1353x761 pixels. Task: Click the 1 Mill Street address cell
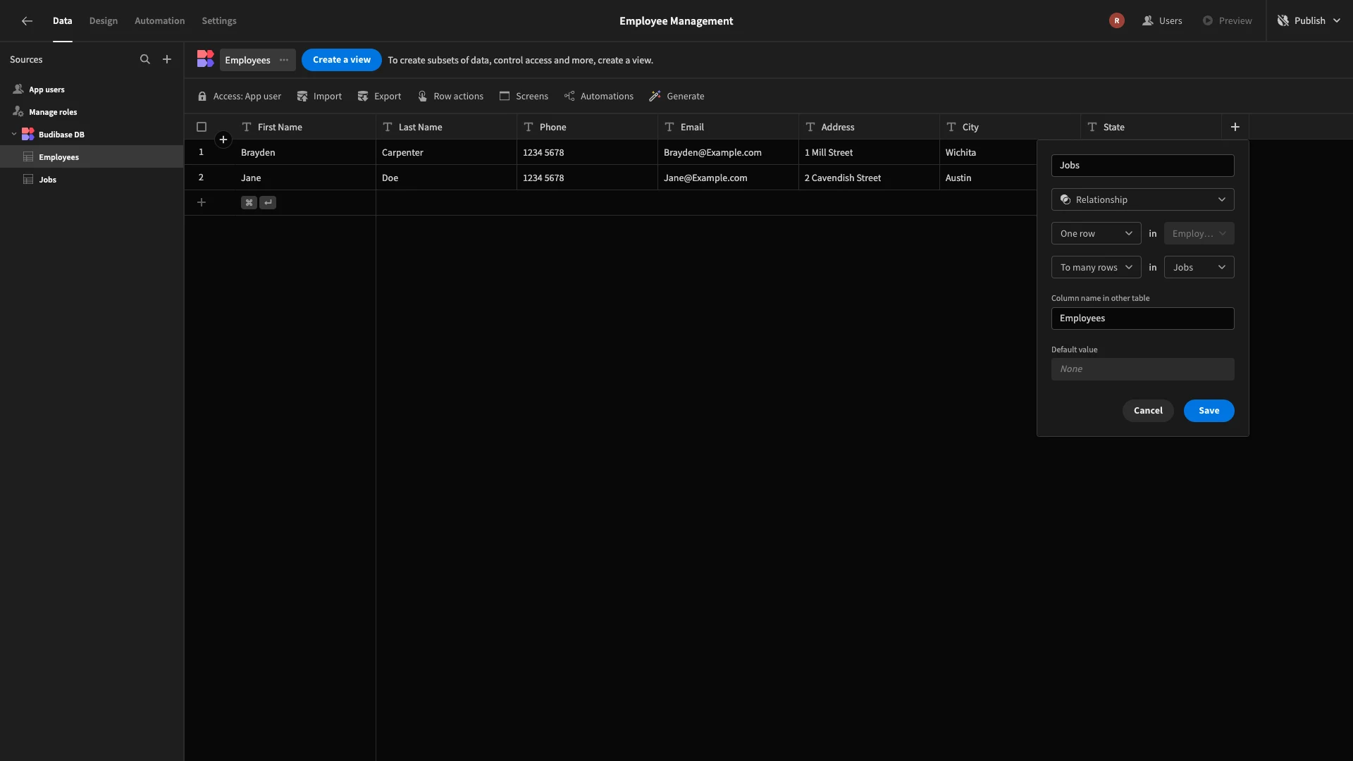(x=869, y=152)
